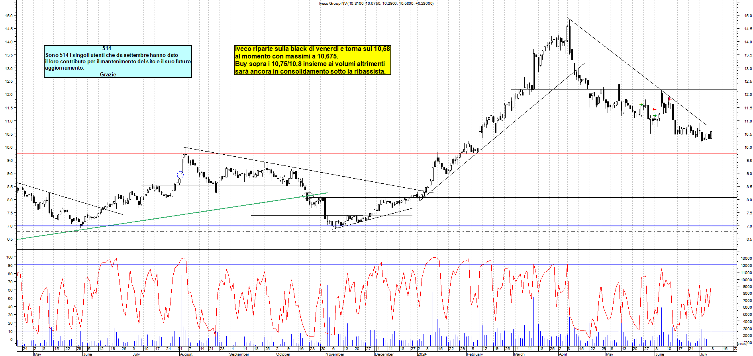Click the line 'il loro contributo per il mantenimento'
This screenshot has height=356, width=753.
(x=118, y=62)
